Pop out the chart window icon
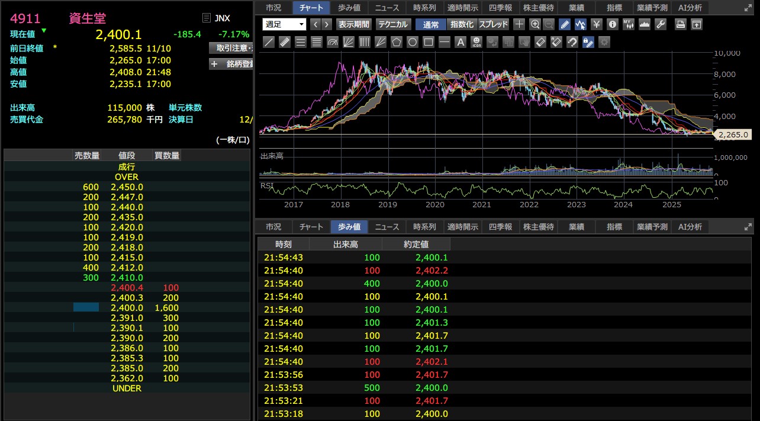 point(697,24)
